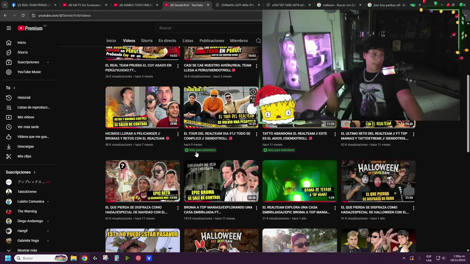Viewport: 470px width, 264px height.
Task: Switch to the Vídeos channel tab
Action: pos(129,41)
